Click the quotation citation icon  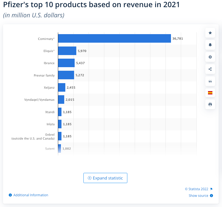210,81
